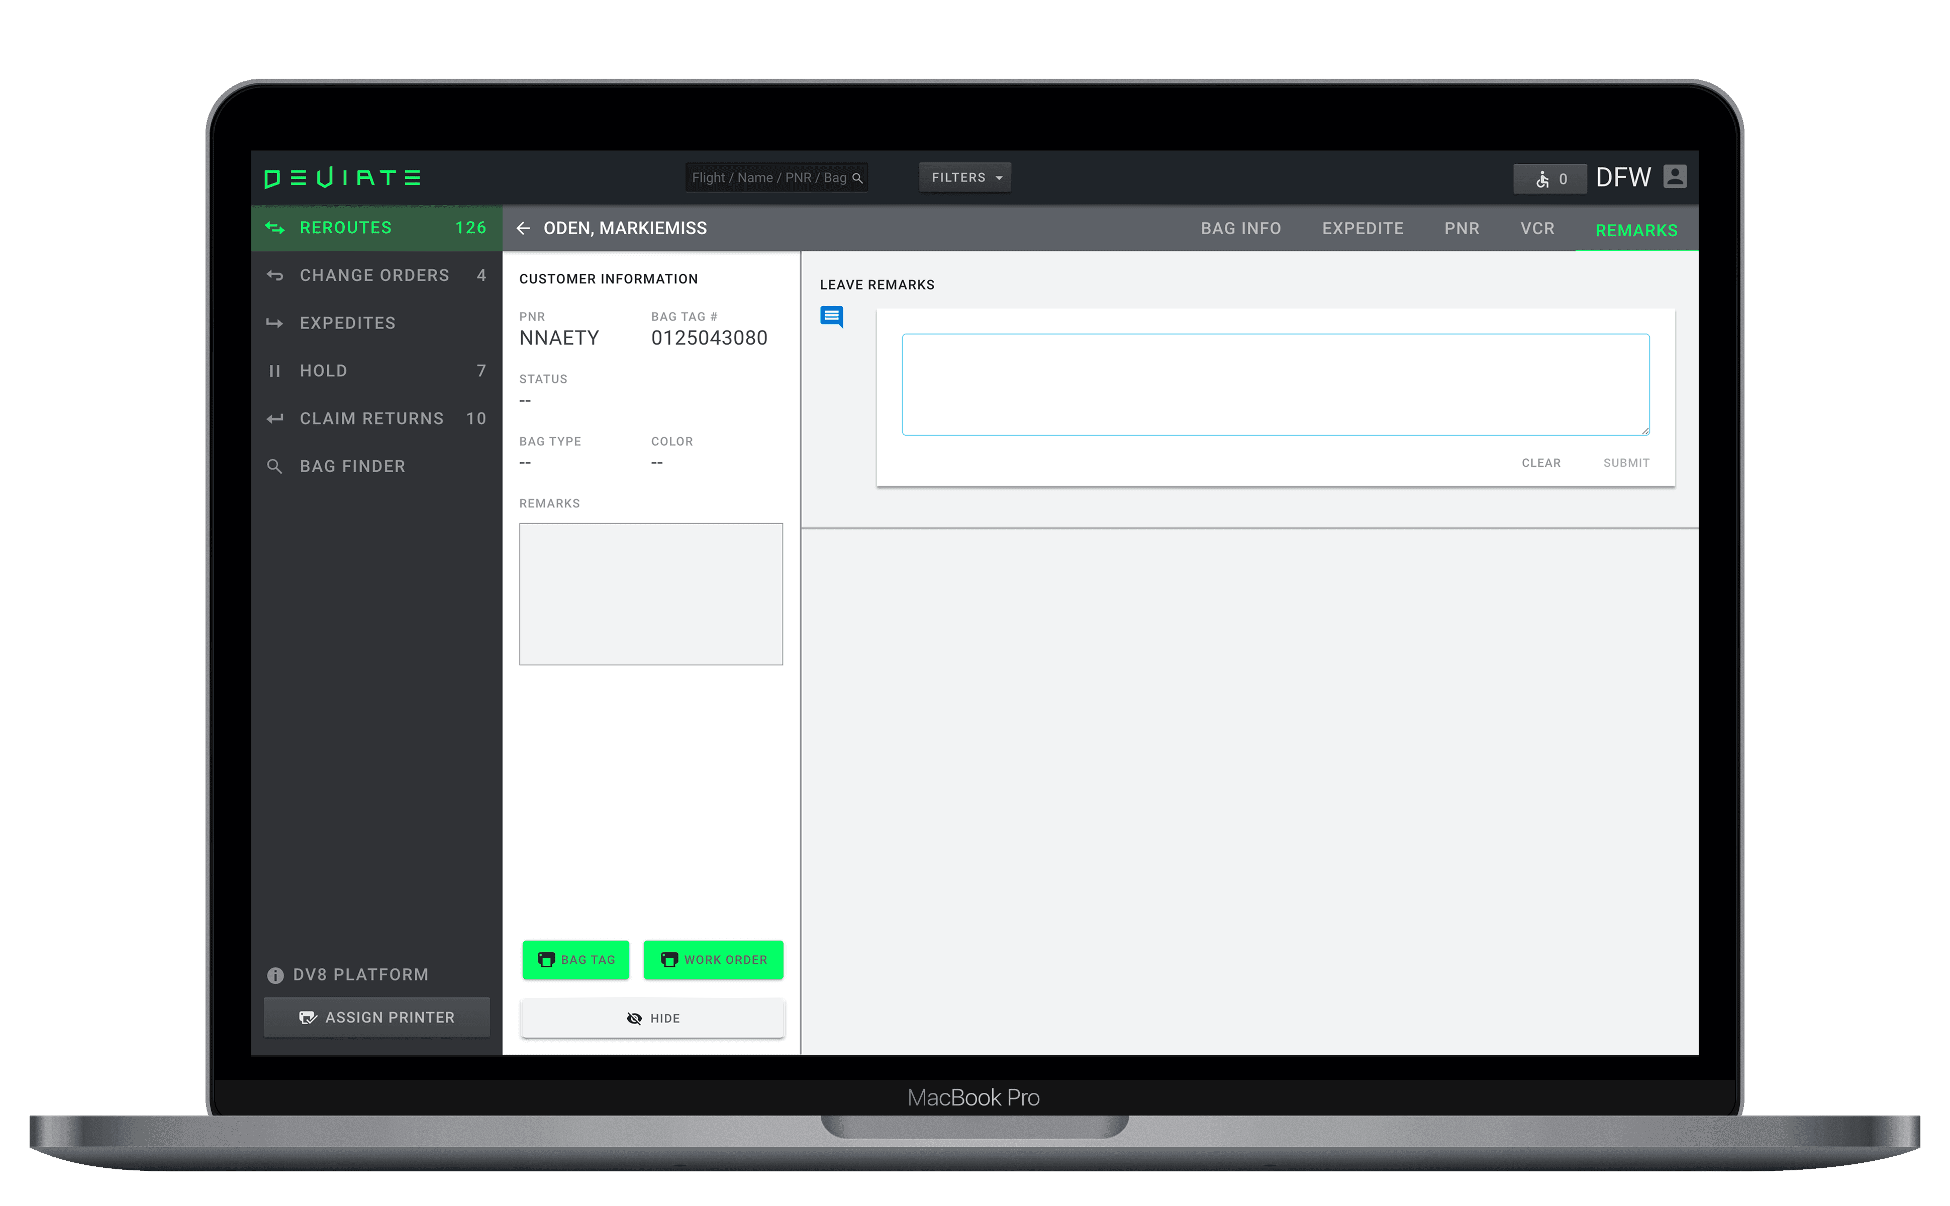Screen dimensions: 1950x1206
Task: Click the search magnifier in search box
Action: tap(857, 178)
